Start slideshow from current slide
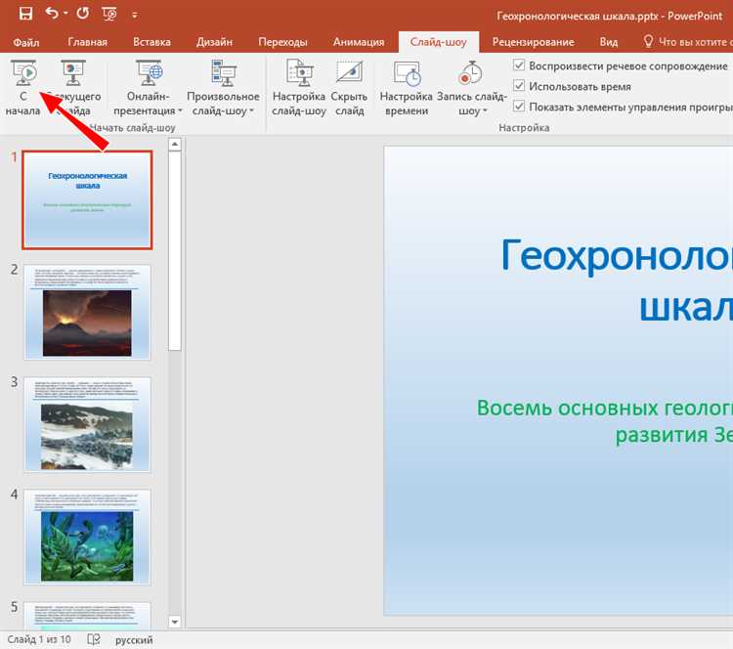The height and width of the screenshot is (649, 733). [73, 73]
